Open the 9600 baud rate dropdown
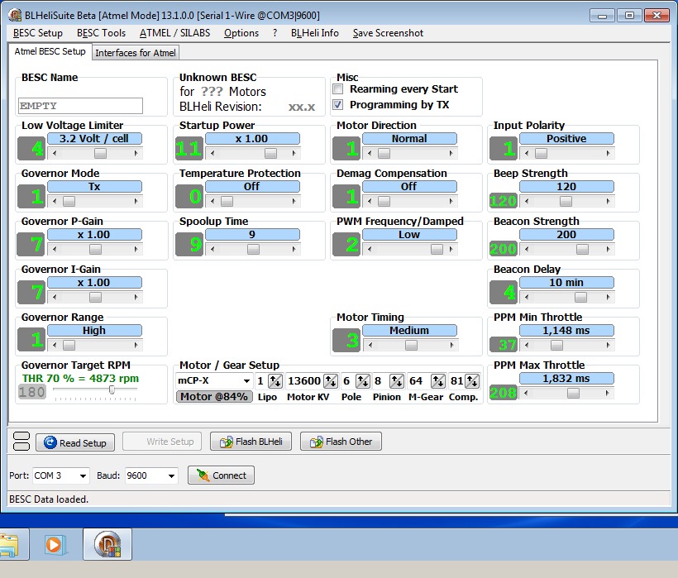This screenshot has height=578, width=678. coord(171,476)
